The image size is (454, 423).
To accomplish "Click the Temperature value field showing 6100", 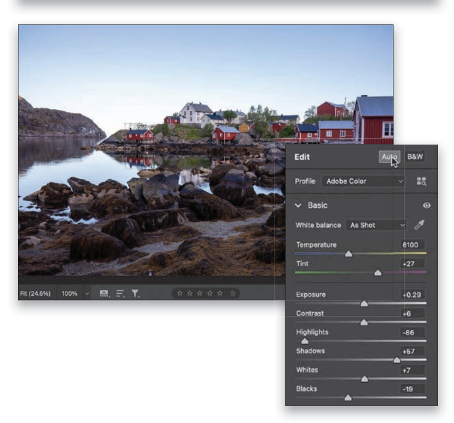I will point(413,245).
